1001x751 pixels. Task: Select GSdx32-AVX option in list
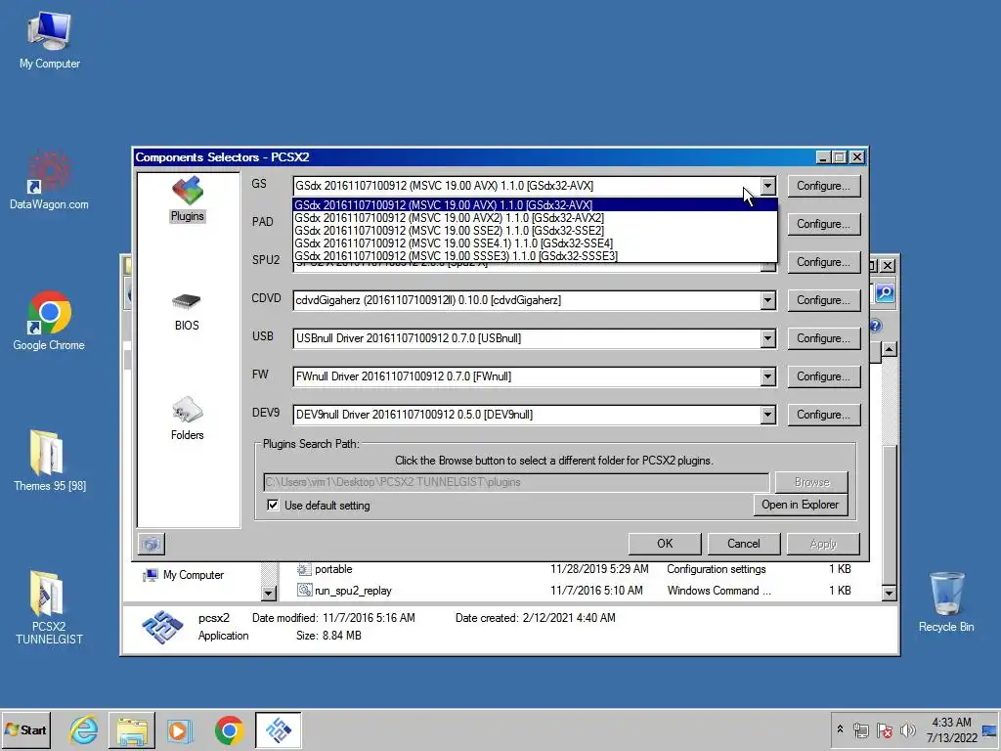535,205
